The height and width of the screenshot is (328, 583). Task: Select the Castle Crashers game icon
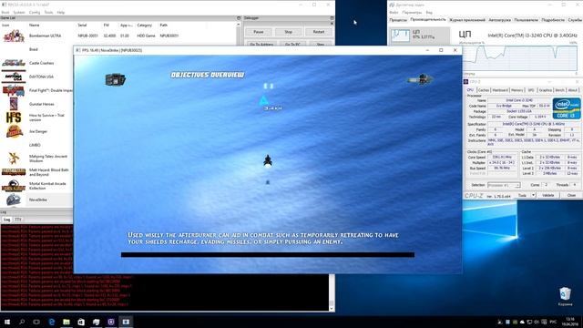point(14,63)
